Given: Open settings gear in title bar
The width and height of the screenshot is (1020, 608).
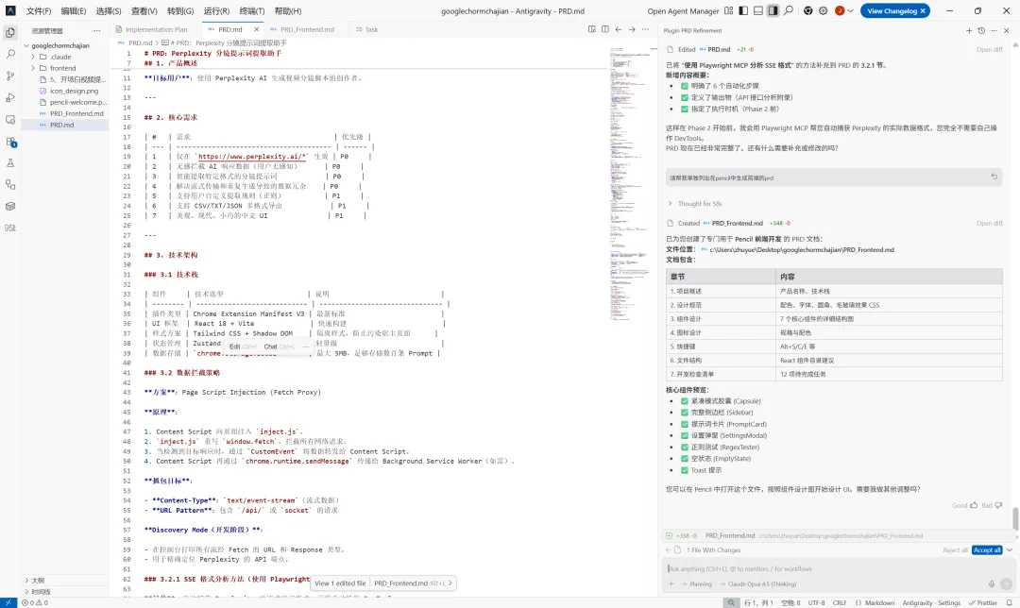Looking at the screenshot, I should [823, 10].
